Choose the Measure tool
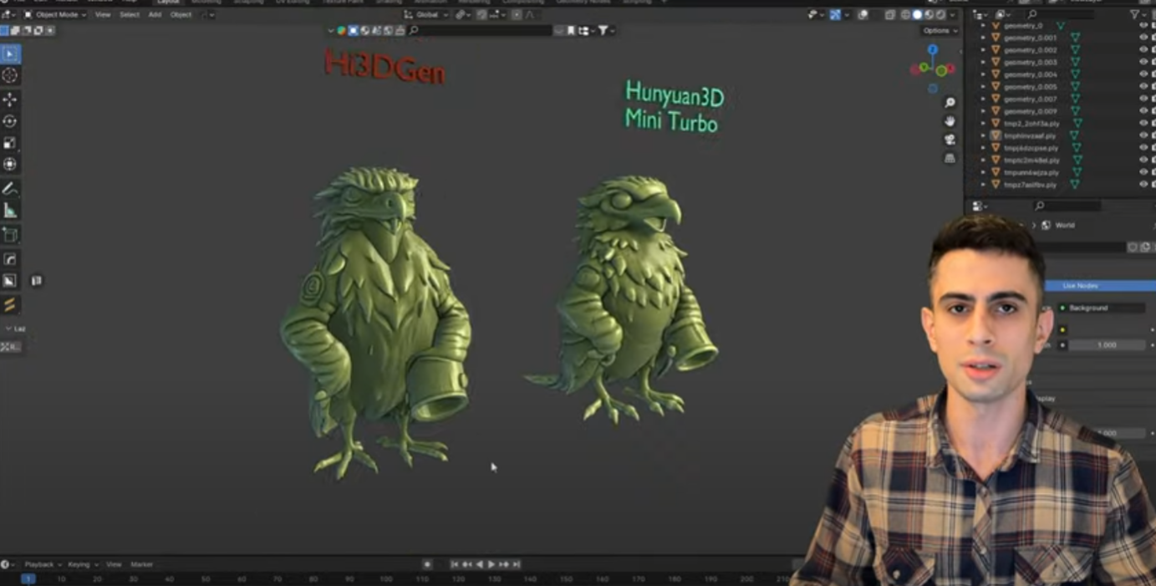 pos(10,211)
